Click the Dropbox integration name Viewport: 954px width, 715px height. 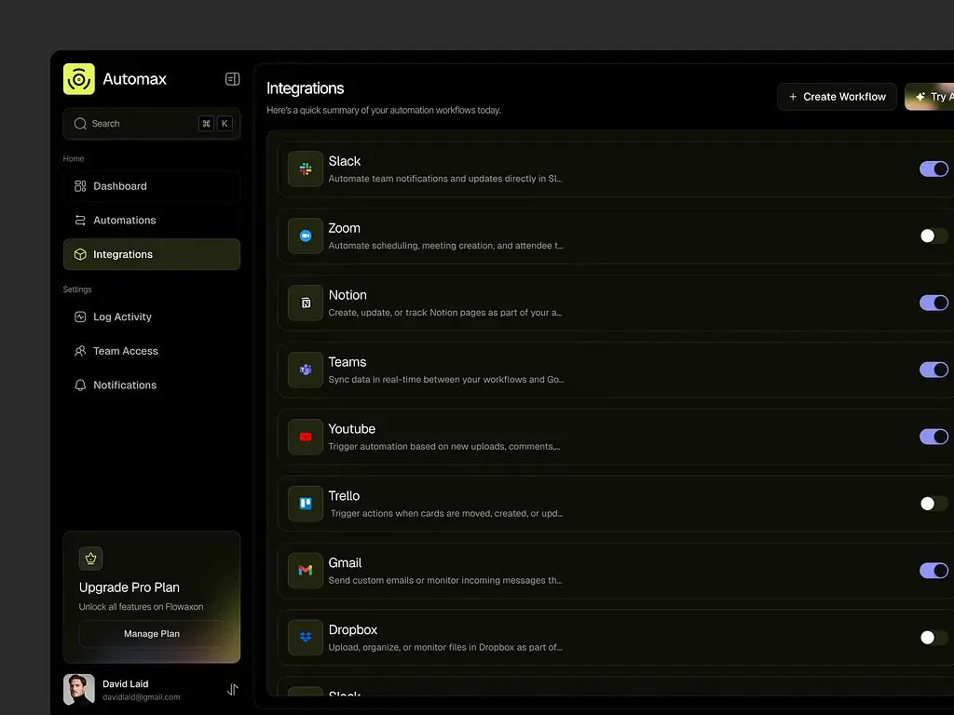[353, 630]
